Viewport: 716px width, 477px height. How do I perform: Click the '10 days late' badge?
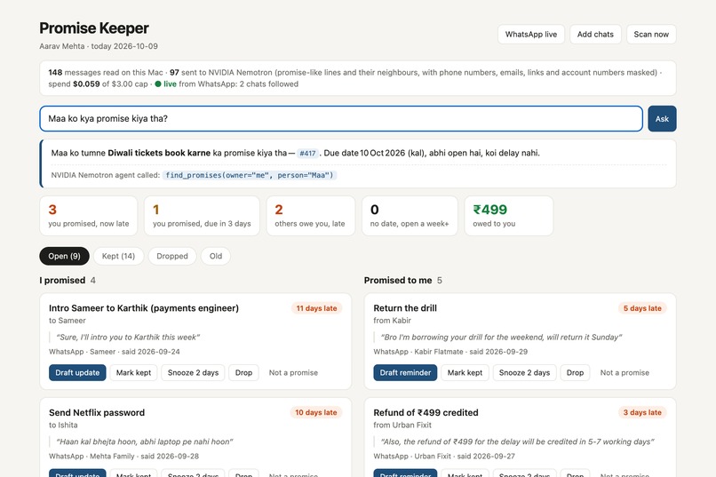(315, 412)
